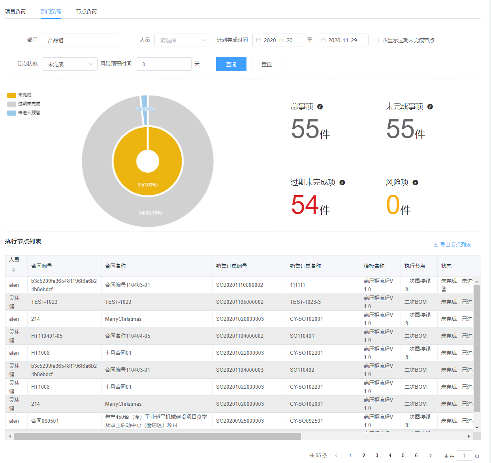This screenshot has width=491, height=463.
Task: Click the previous page arrow in pagination
Action: tap(336, 455)
